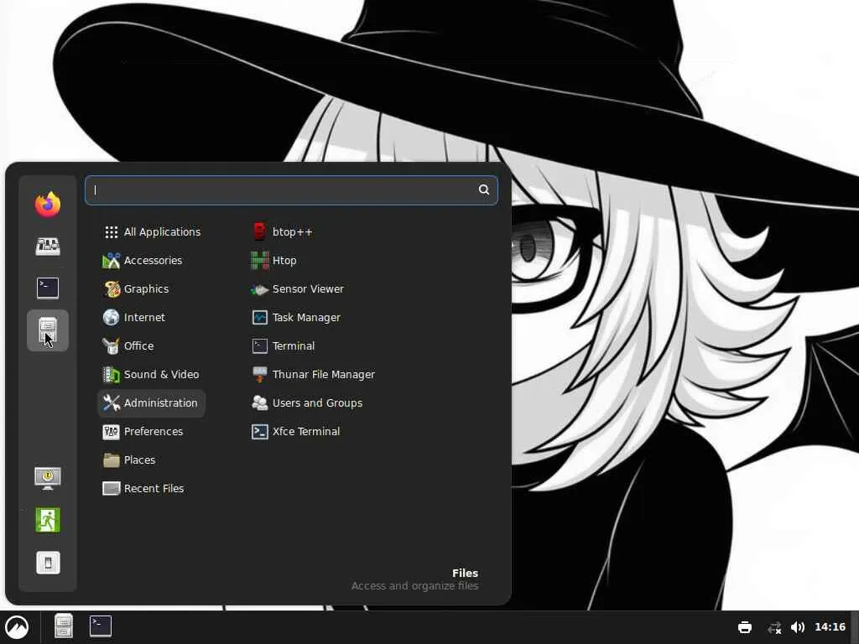Screen dimensions: 859x644
Task: Open the settings favorites sidebar icon
Action: [x=48, y=246]
